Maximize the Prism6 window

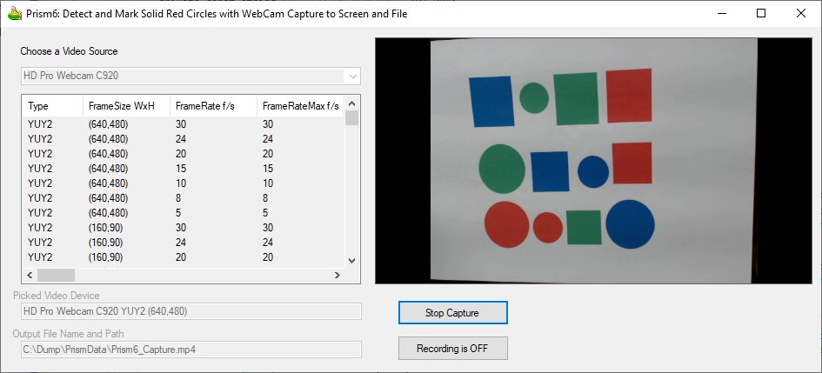[x=761, y=14]
